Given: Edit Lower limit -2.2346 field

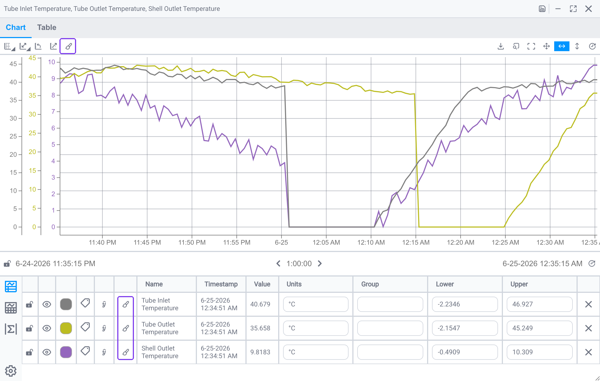Looking at the screenshot, I should tap(465, 304).
